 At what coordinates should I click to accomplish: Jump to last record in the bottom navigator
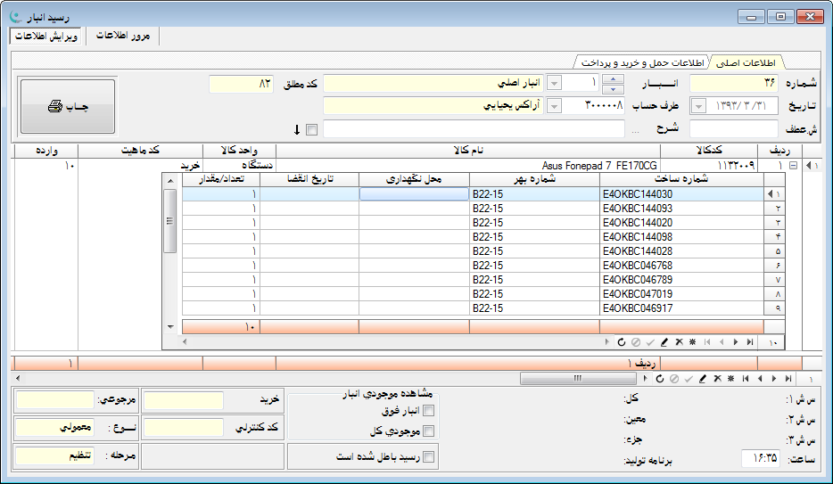coord(787,379)
